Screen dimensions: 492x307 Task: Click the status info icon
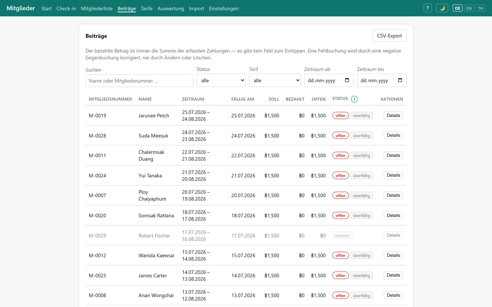tap(354, 99)
